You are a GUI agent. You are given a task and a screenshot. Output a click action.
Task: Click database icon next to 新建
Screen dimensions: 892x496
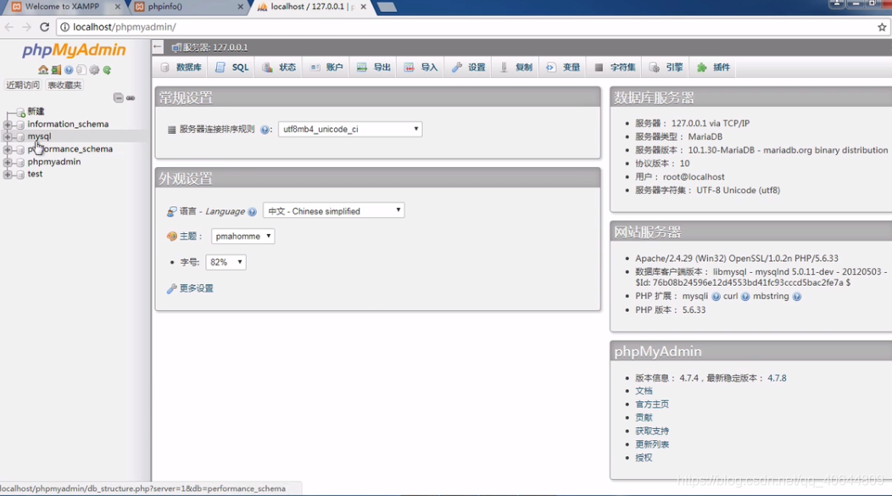coord(20,112)
